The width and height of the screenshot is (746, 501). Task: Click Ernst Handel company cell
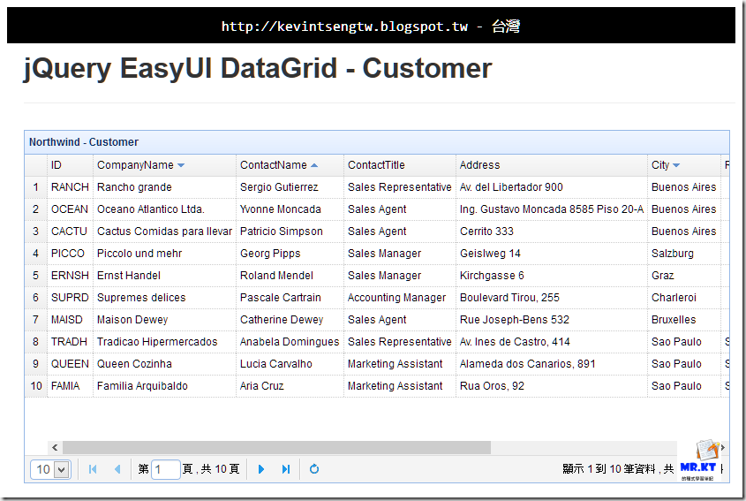164,276
